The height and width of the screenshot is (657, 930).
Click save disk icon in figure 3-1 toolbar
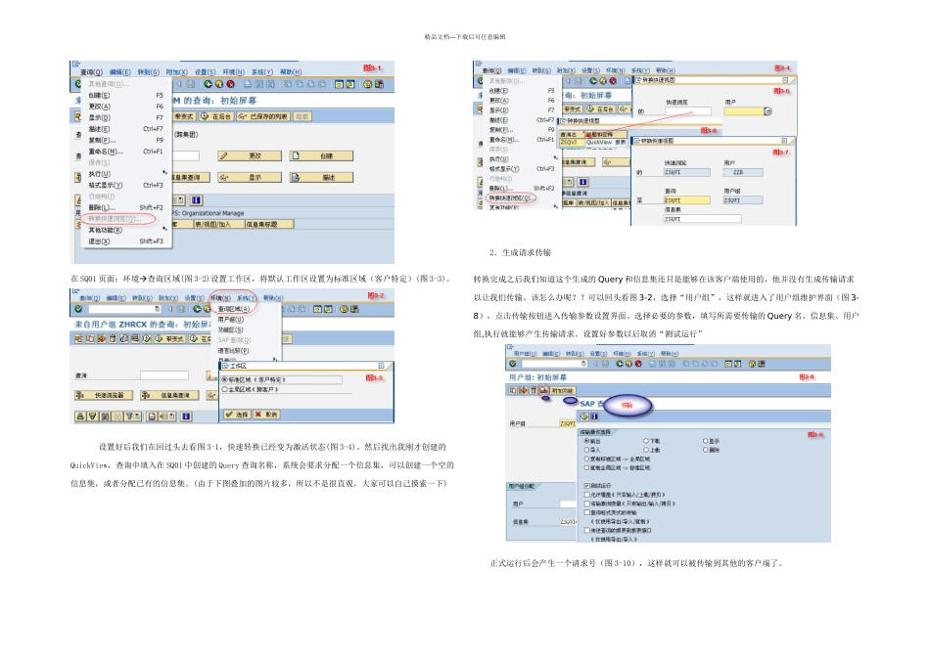[x=190, y=85]
